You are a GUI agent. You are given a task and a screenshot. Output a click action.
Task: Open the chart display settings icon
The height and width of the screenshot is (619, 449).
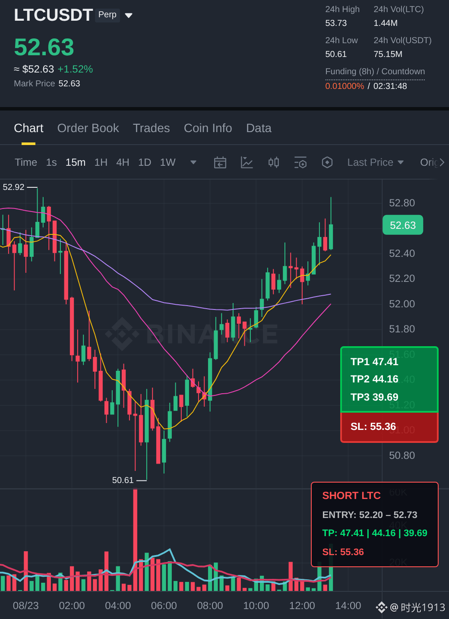(x=300, y=162)
